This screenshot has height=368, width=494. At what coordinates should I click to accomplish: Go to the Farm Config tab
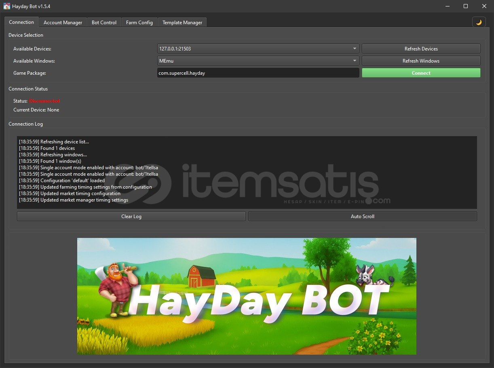(x=139, y=23)
